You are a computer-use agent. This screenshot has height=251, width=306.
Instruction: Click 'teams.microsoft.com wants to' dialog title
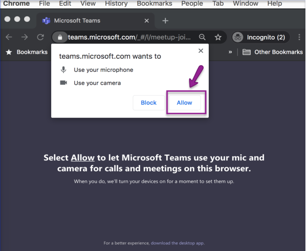click(x=110, y=56)
